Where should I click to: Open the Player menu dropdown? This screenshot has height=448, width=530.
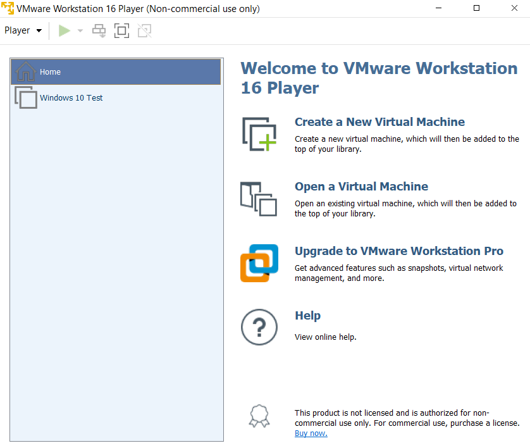(x=23, y=31)
